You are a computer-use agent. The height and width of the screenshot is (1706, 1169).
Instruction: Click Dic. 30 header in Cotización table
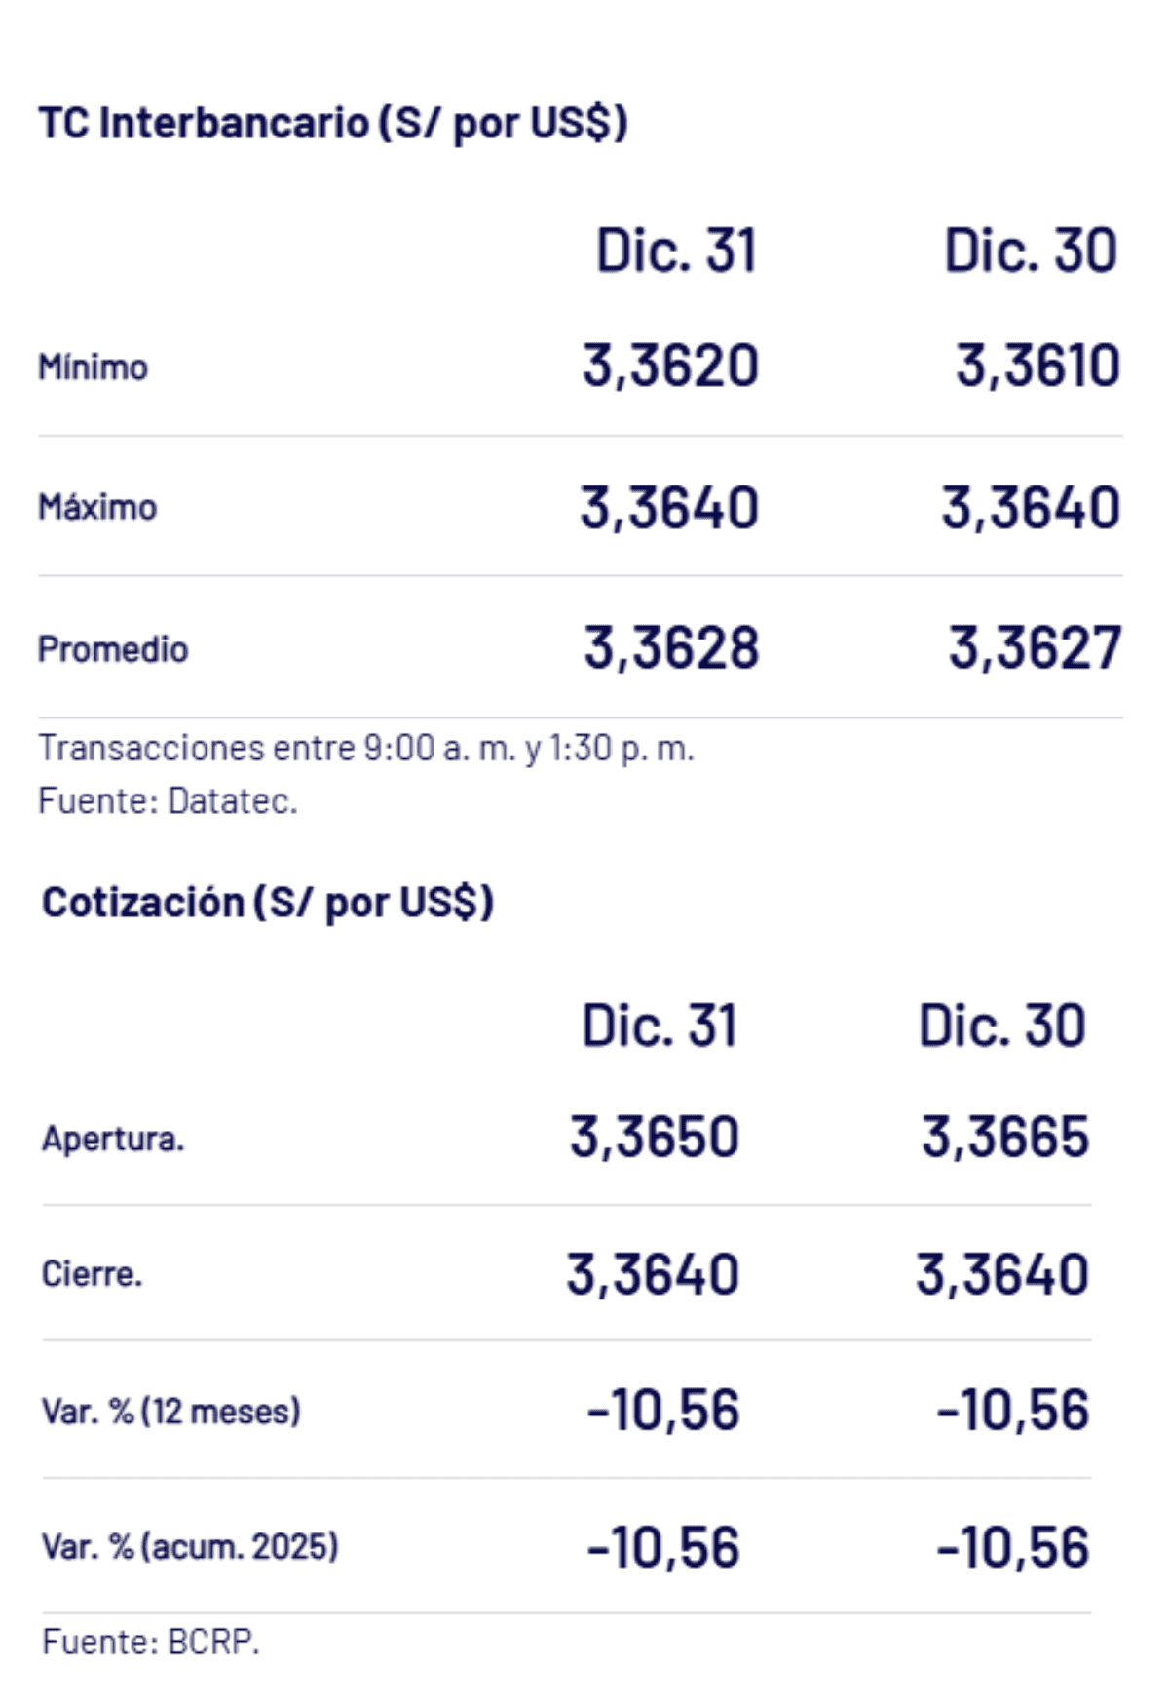1002,1027
